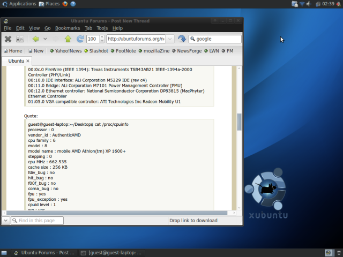Click the logout icon in top panel
This screenshot has height=257, width=343.
coord(339,4)
